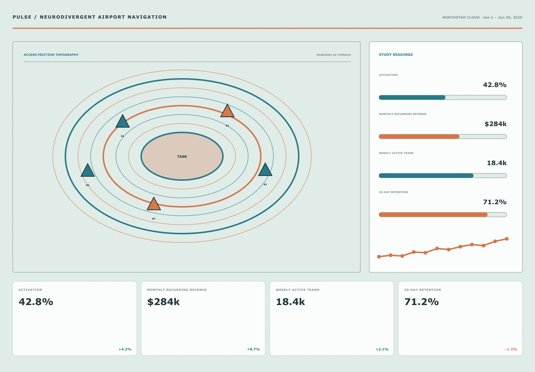Click the +8.7% change indicator
535x372 pixels.
click(253, 349)
